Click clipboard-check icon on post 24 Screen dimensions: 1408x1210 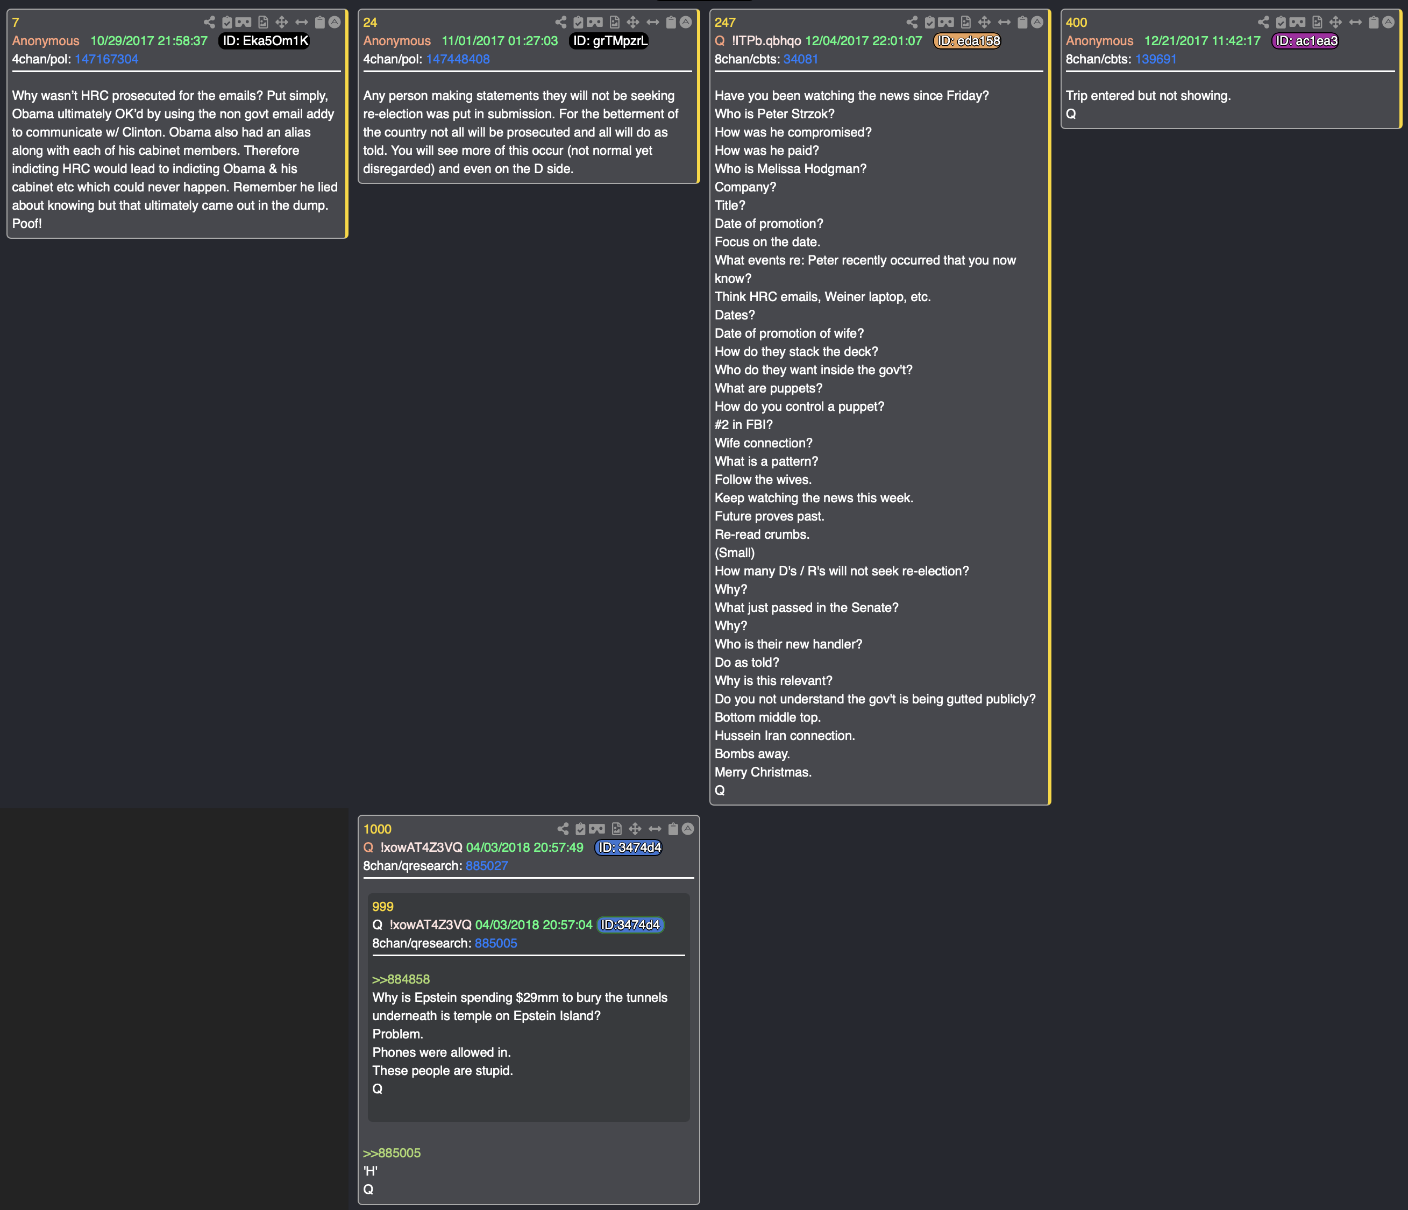tap(578, 23)
